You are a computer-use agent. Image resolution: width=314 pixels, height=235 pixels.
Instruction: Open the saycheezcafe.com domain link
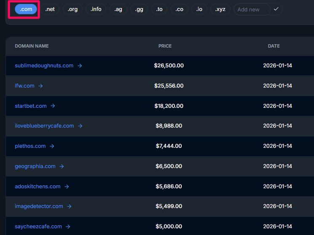point(38,227)
